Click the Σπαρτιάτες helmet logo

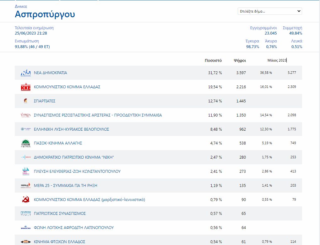(26, 101)
